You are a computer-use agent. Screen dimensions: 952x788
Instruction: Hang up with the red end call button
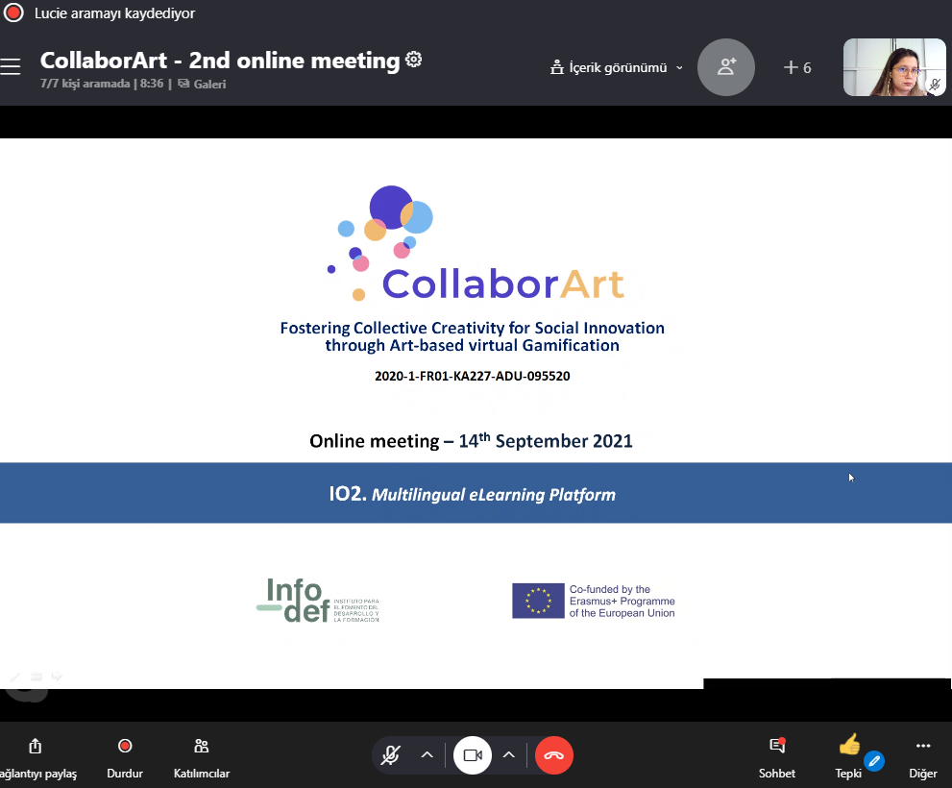[x=554, y=755]
